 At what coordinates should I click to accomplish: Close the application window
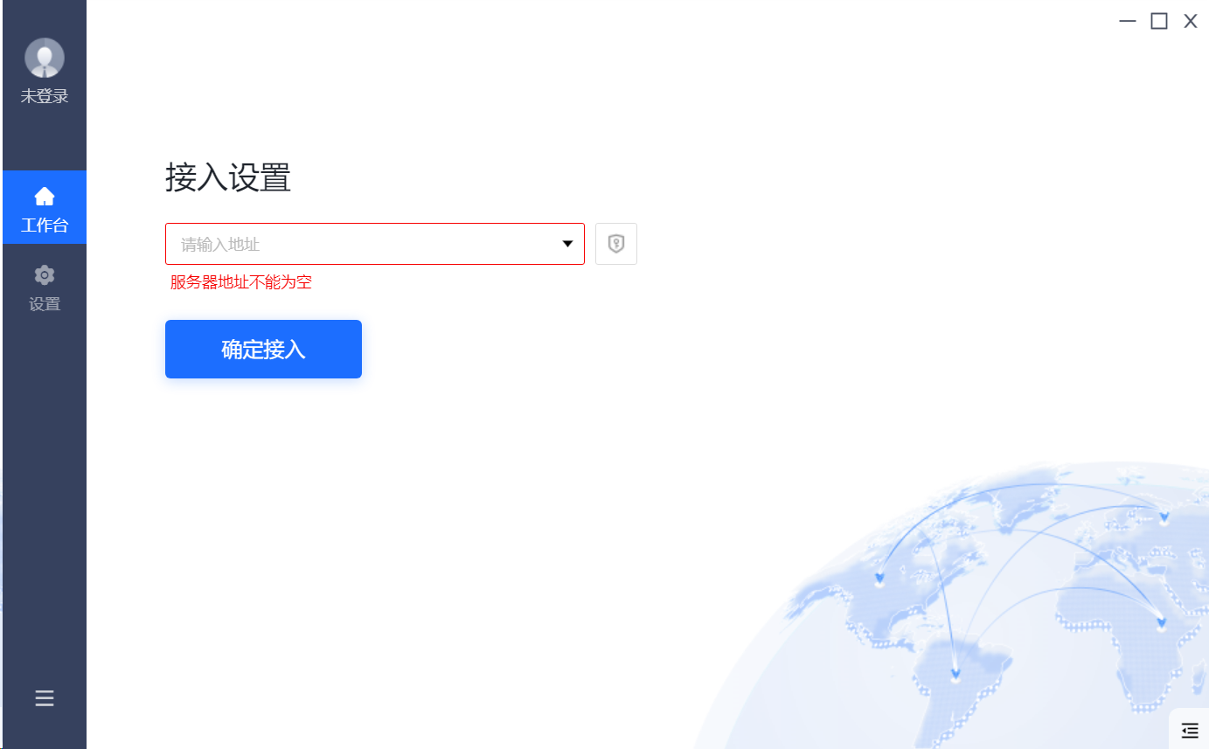pos(1191,22)
